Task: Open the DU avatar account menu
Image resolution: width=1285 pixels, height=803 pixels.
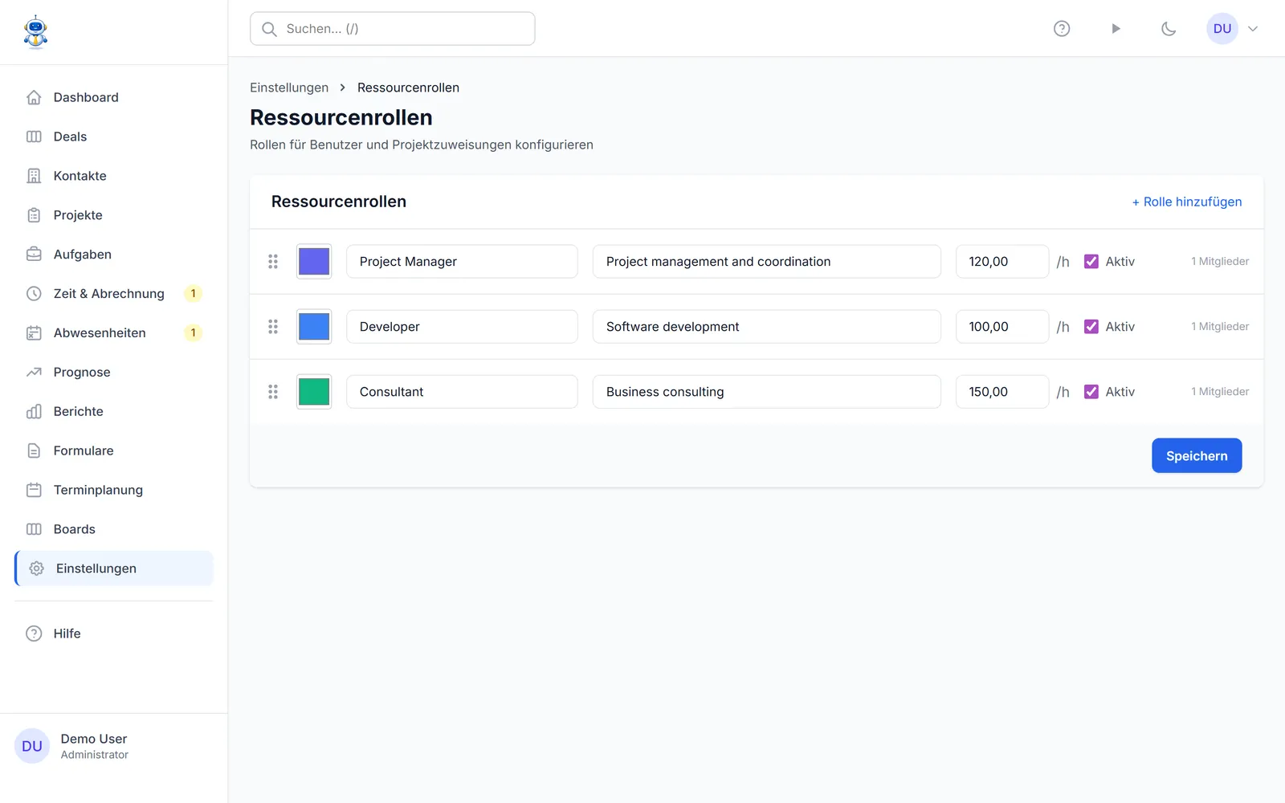Action: [x=1222, y=29]
